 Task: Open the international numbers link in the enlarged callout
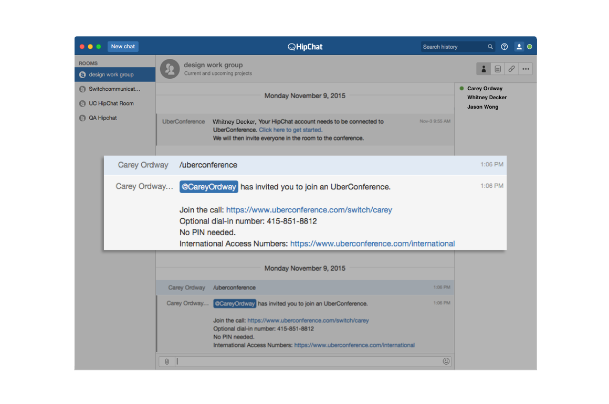tap(372, 244)
